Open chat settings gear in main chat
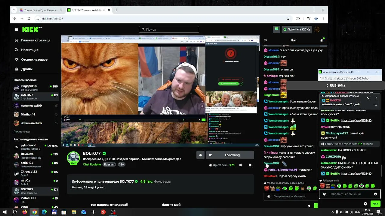 309,206
